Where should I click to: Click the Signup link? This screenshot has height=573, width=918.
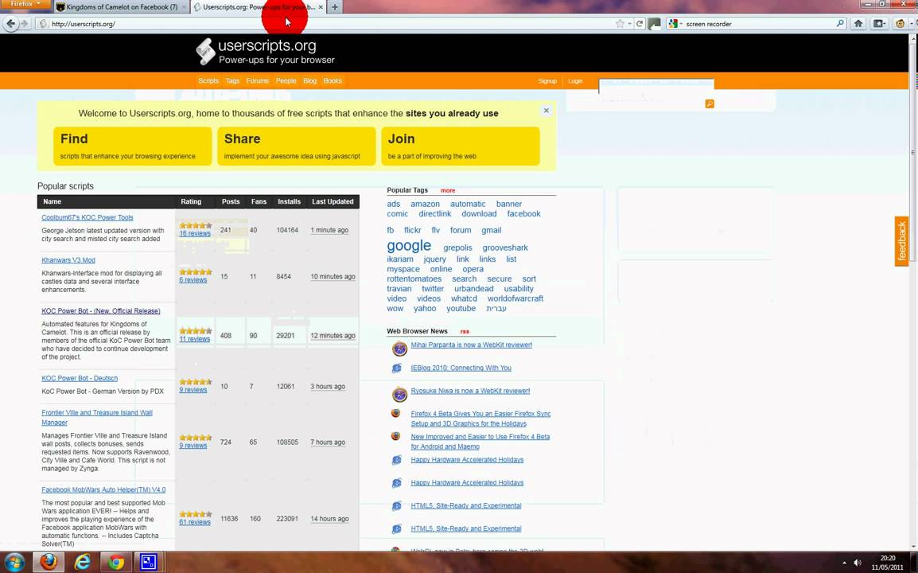(x=547, y=81)
